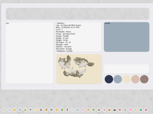Screen dimensions: 153x114
Task: Select the cream color swatch
Action: click(x=127, y=79)
